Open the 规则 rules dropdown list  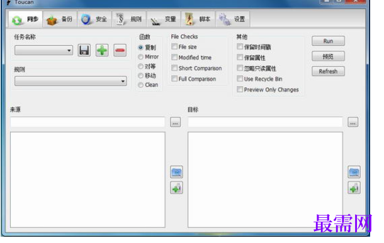pos(71,81)
